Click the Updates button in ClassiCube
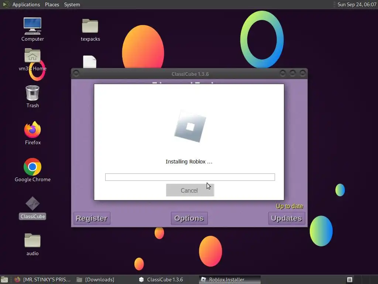 pos(286,218)
